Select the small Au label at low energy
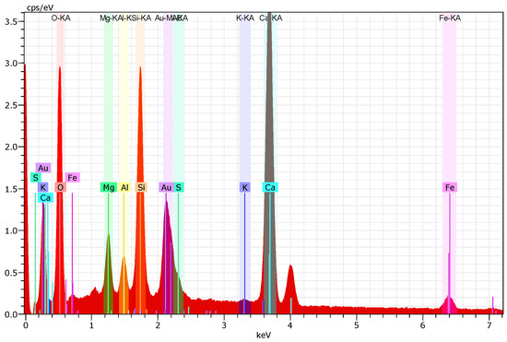Image resolution: width=507 pixels, height=342 pixels. point(43,168)
